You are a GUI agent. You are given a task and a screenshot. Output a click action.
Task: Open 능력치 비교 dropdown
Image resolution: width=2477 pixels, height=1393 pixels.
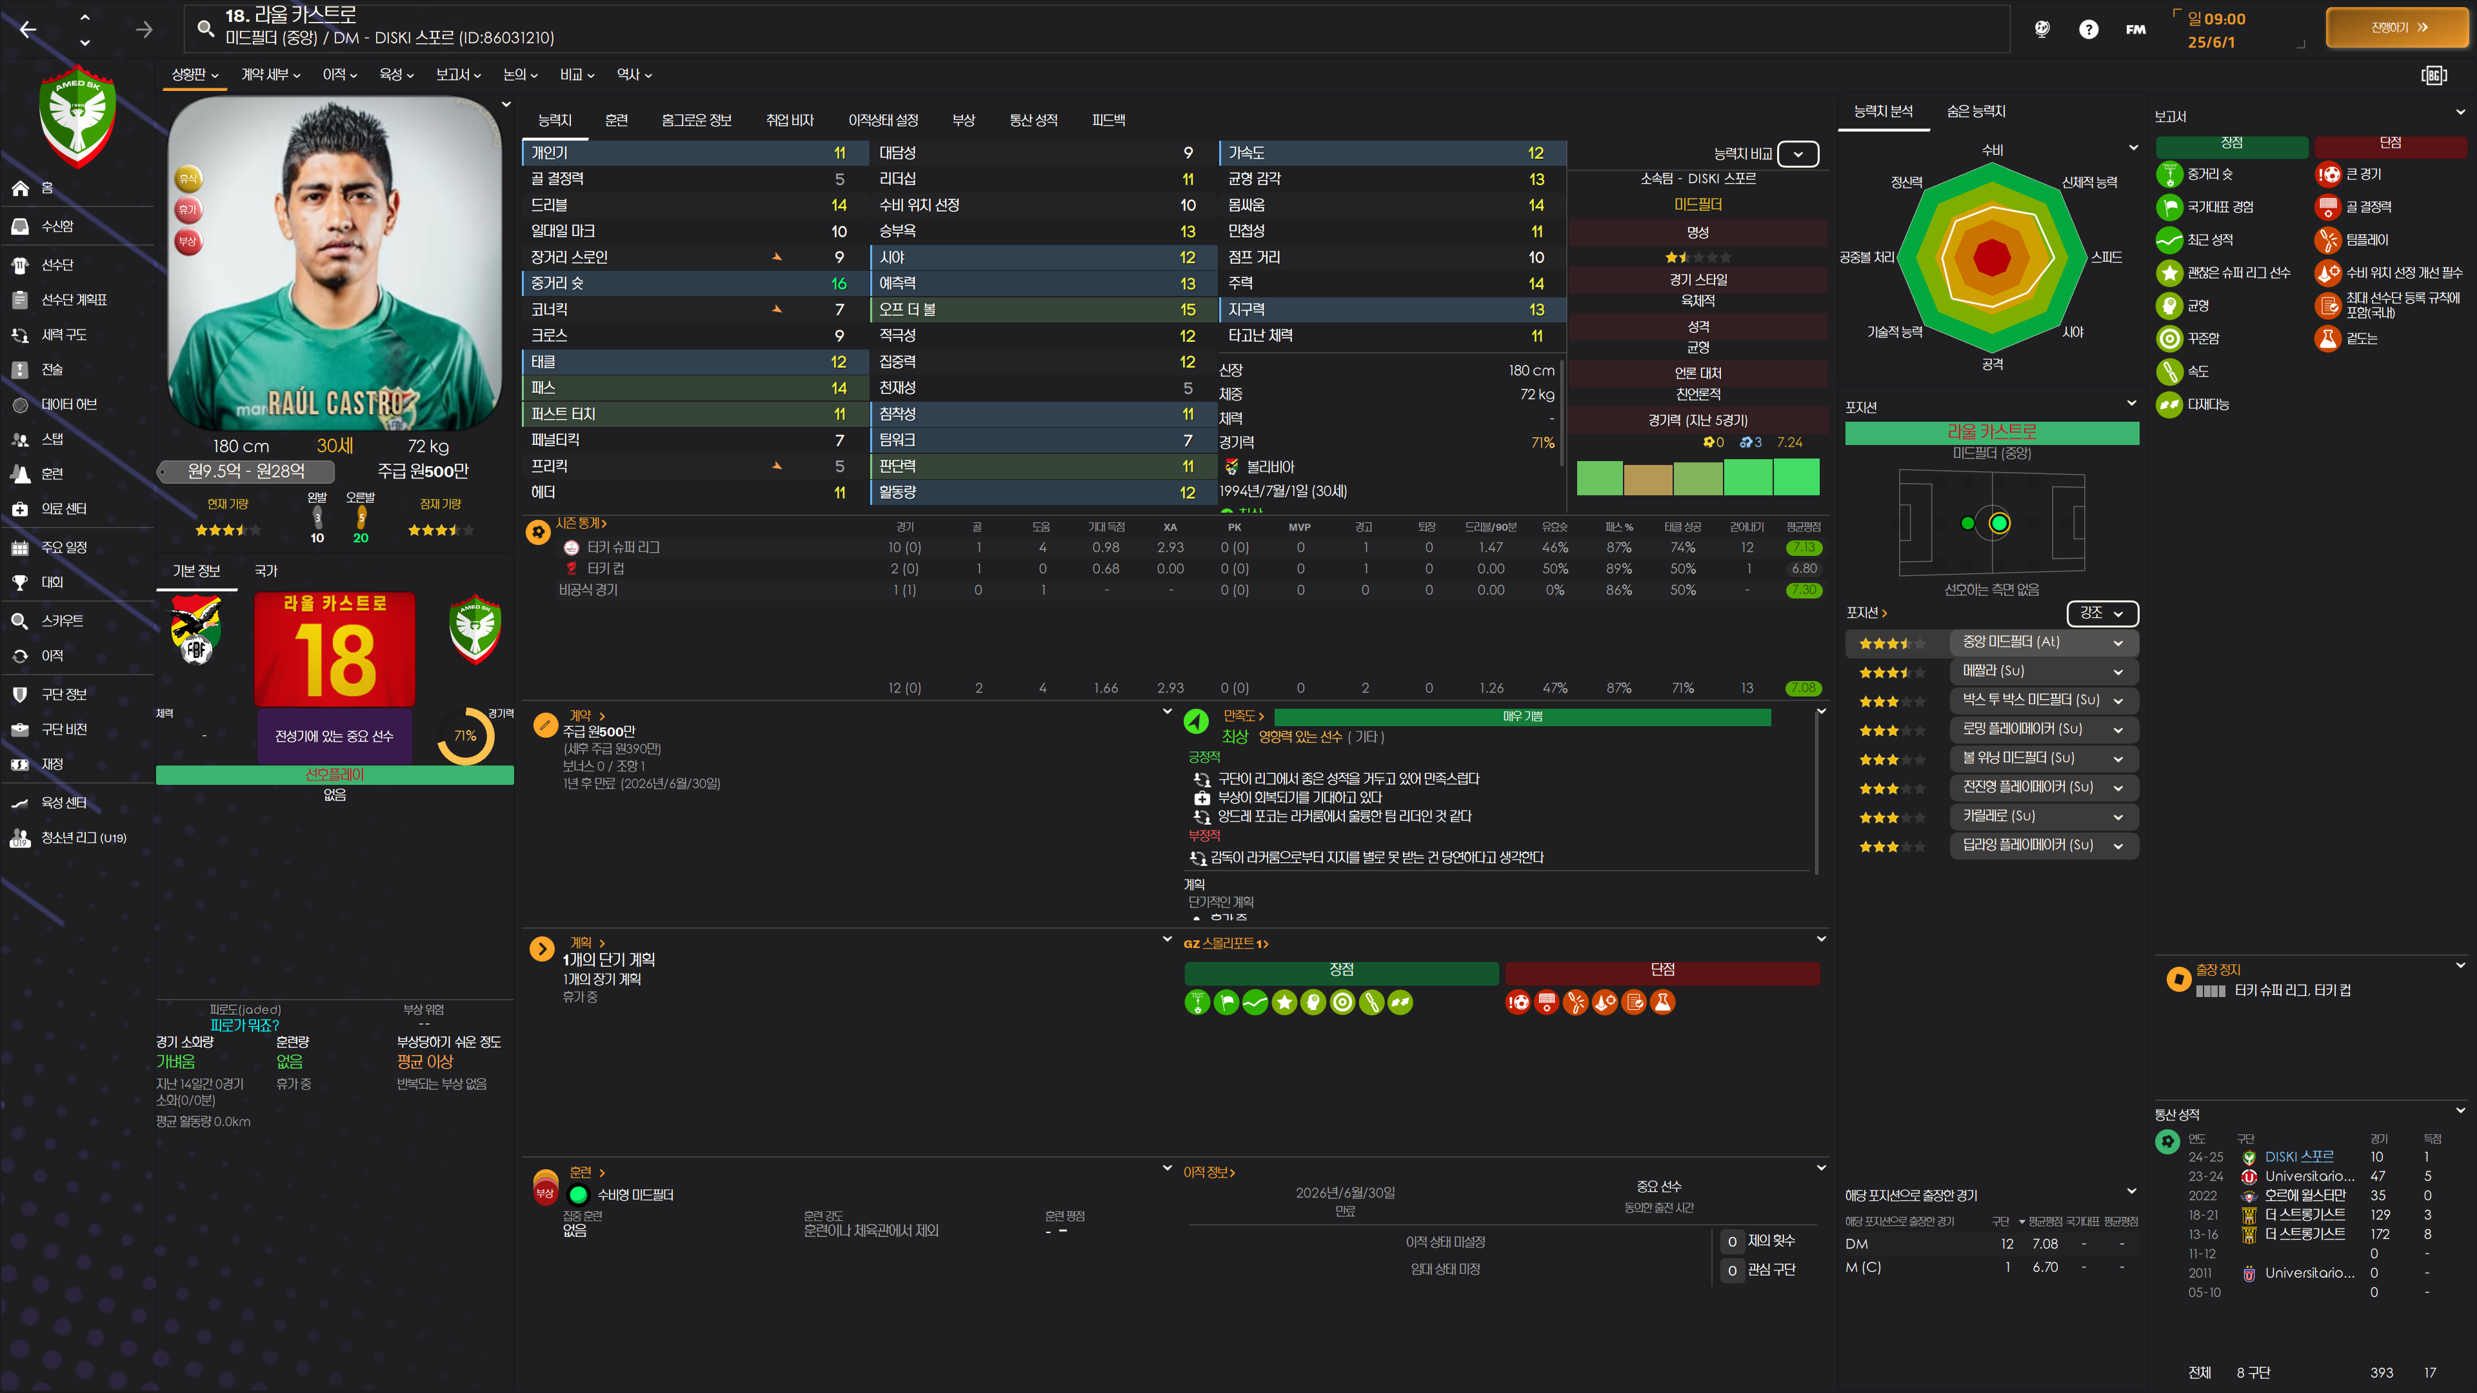point(1797,154)
